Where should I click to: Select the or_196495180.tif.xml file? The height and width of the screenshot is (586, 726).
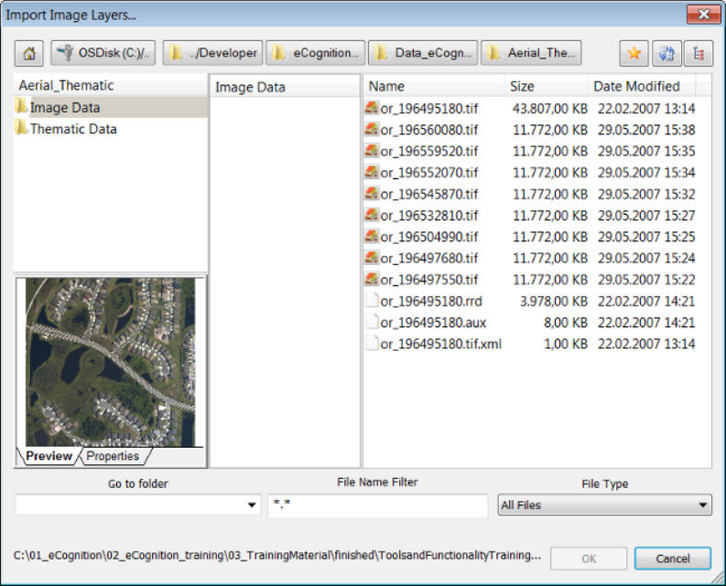(440, 344)
